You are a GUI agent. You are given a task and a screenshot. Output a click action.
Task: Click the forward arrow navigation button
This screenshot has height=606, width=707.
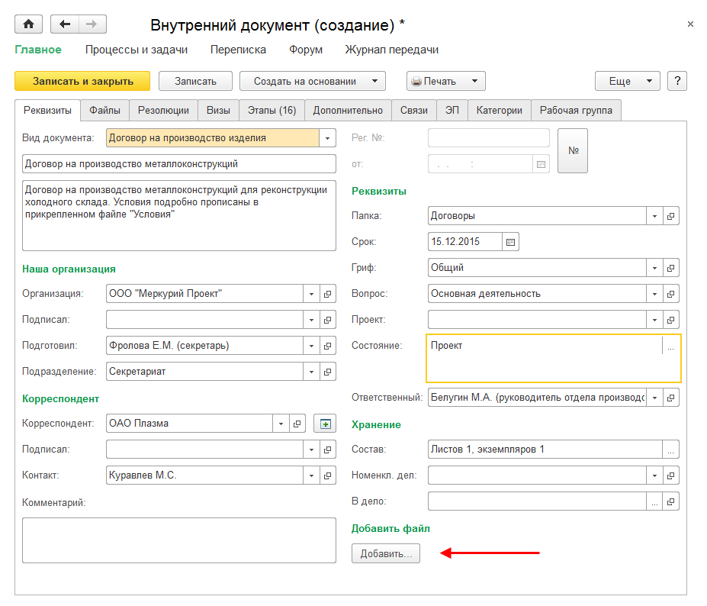(92, 24)
